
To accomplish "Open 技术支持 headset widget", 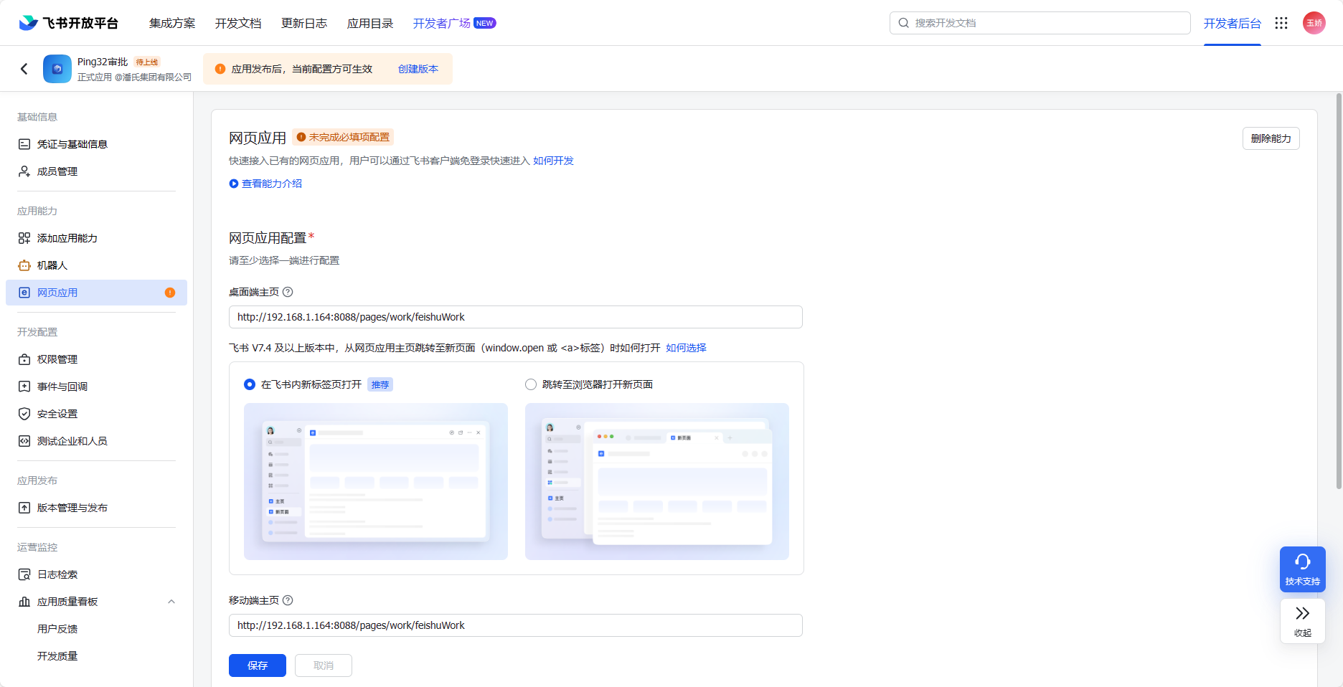I will [1302, 569].
